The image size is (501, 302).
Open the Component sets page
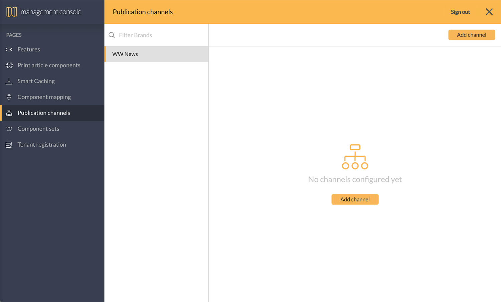click(53, 129)
